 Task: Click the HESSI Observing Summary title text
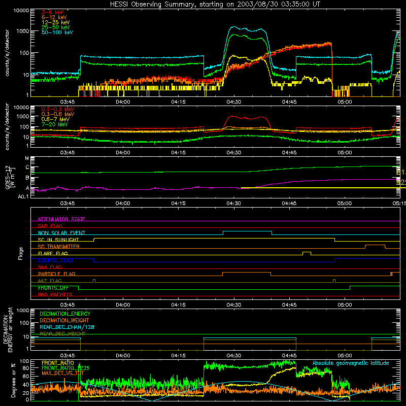point(215,4)
